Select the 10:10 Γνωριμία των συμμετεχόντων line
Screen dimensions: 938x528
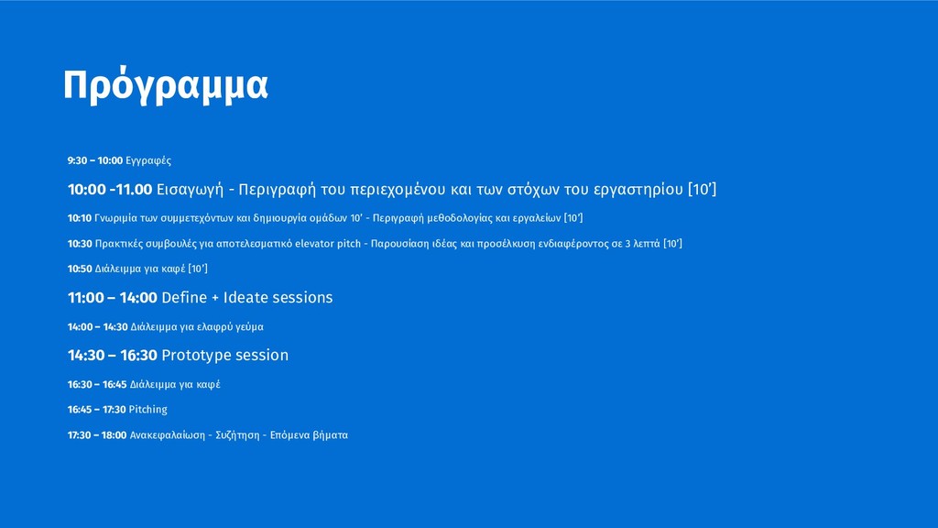tap(325, 218)
